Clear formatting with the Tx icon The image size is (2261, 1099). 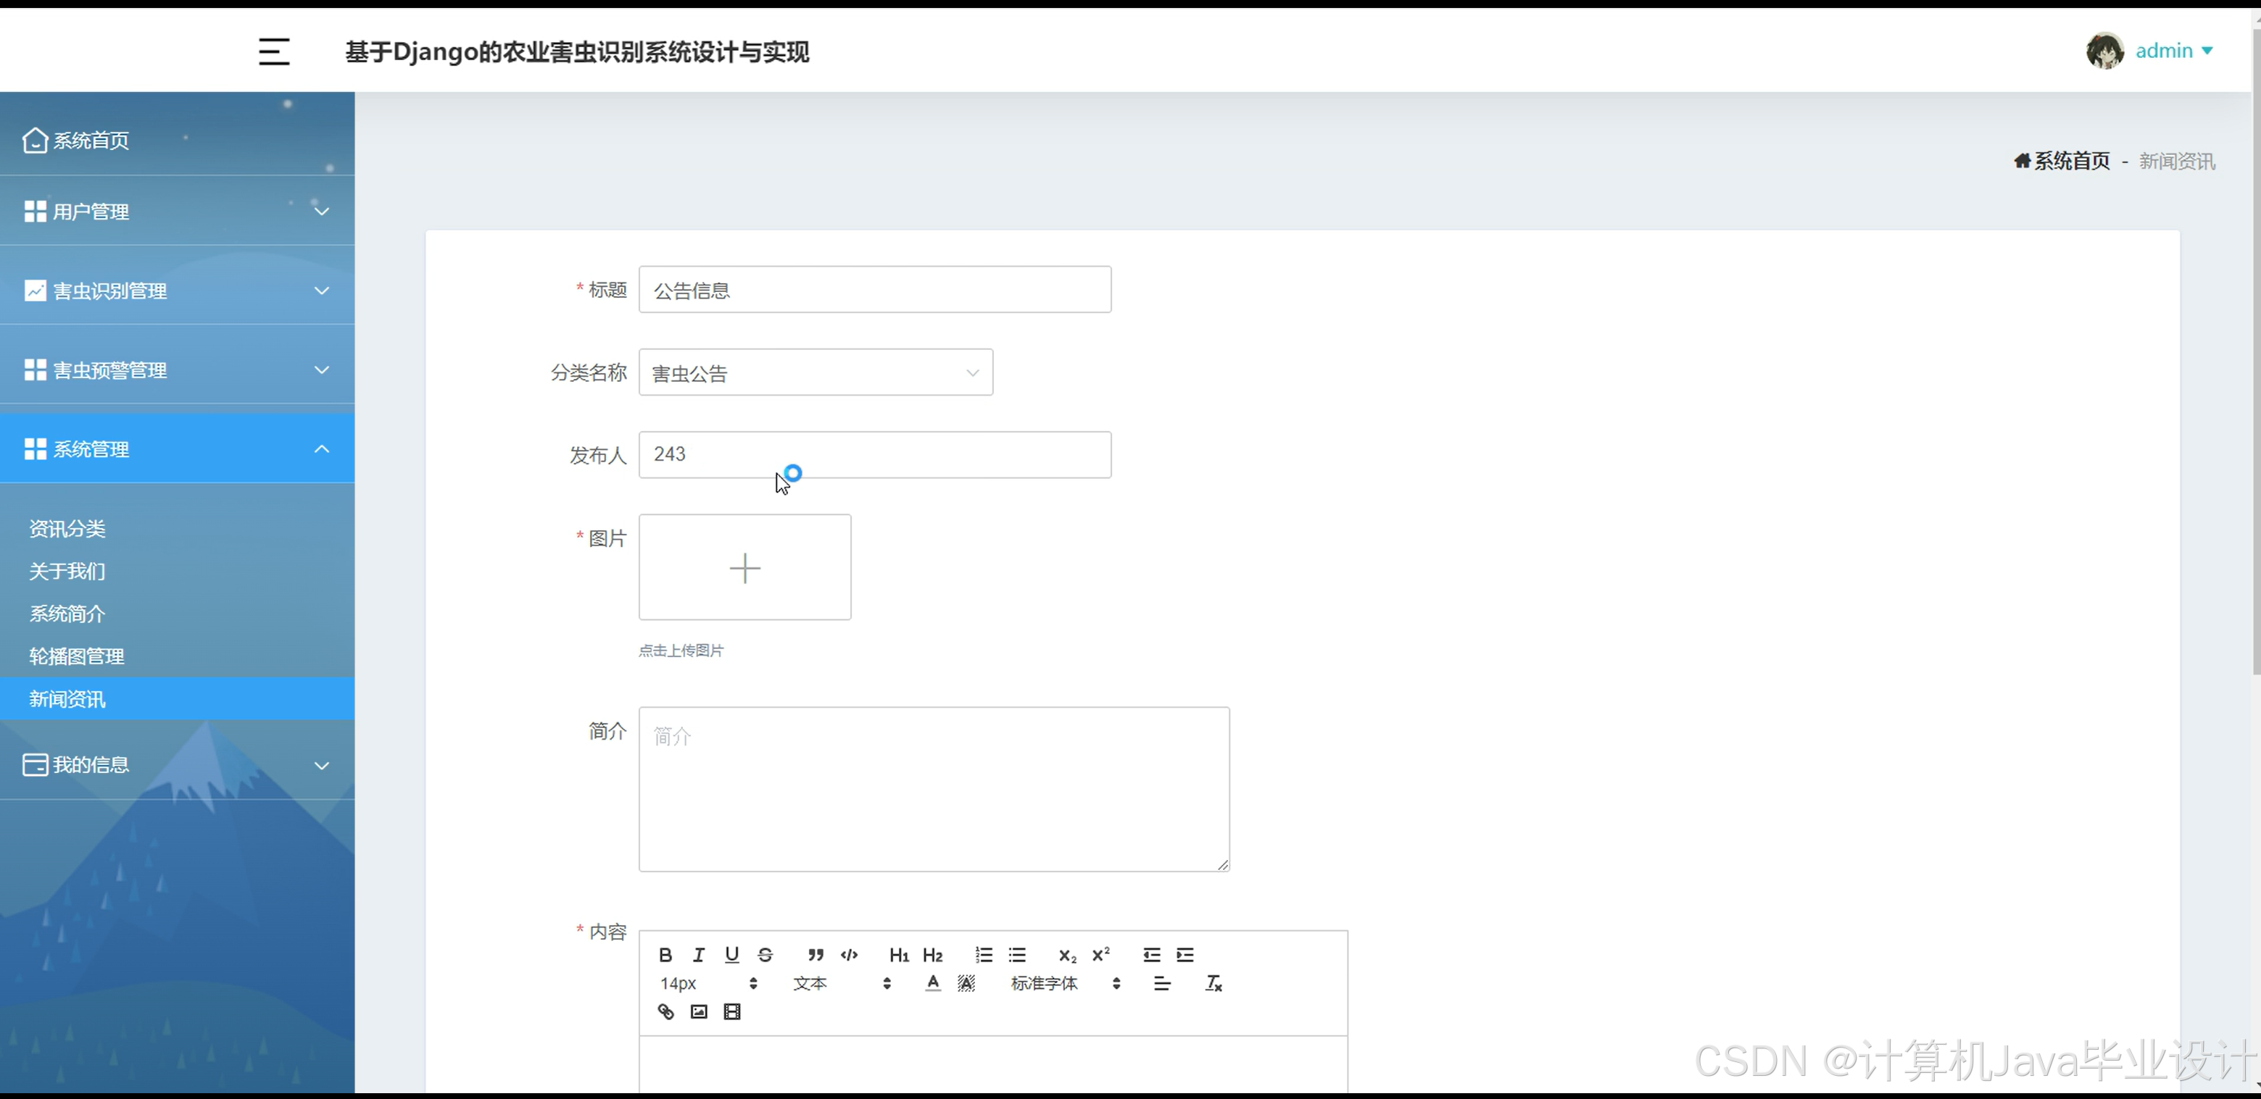pos(1214,983)
